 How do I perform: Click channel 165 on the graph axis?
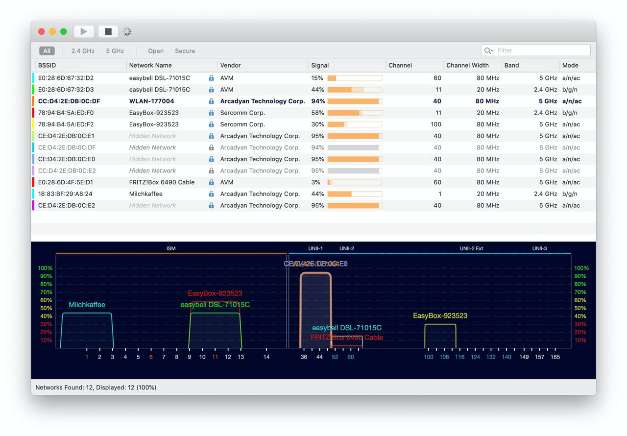555,357
